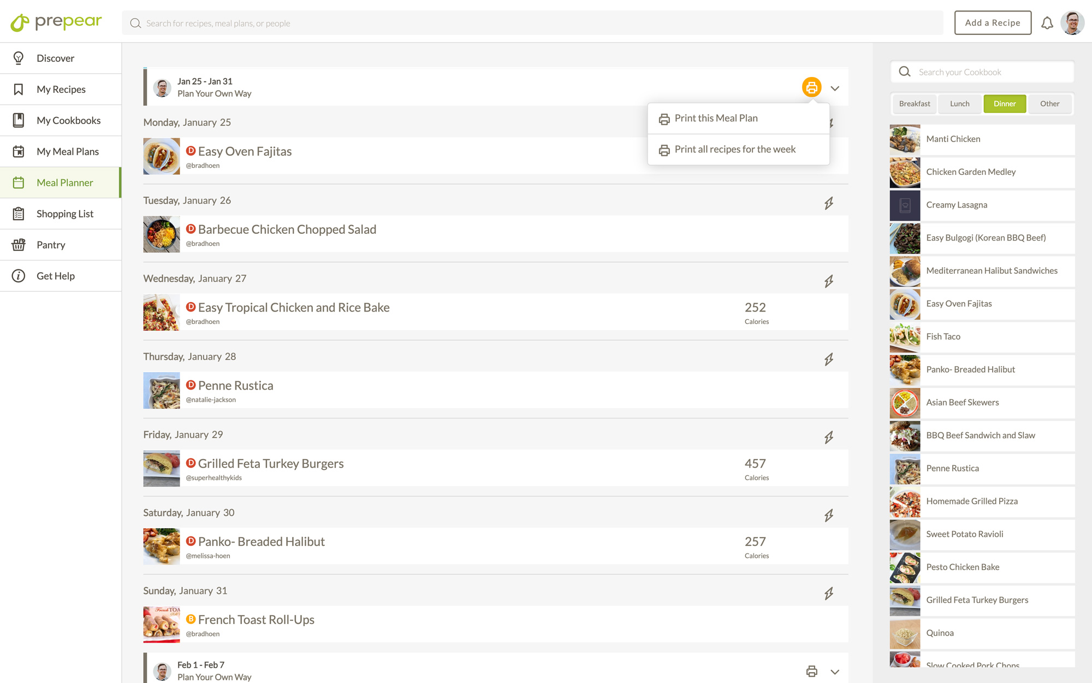The width and height of the screenshot is (1092, 683).
Task: Select Print this Meal Plan option
Action: pos(716,119)
